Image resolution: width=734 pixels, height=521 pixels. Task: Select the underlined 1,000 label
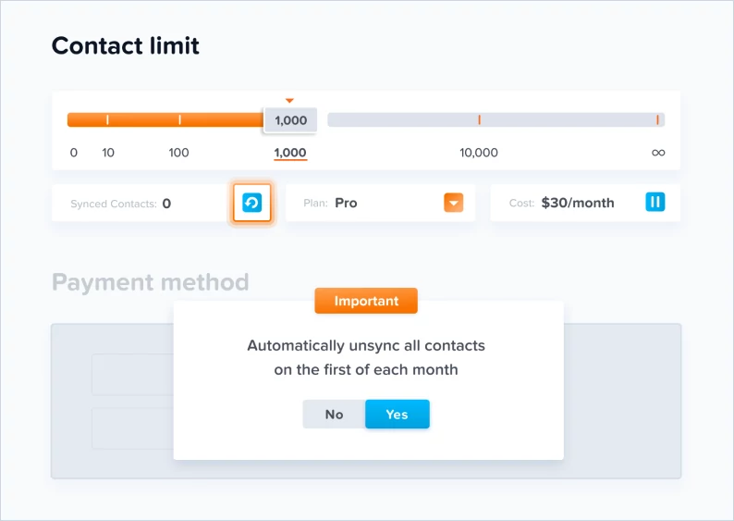290,153
